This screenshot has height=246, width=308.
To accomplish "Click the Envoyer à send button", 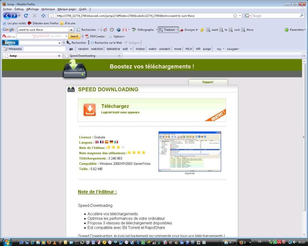I will click(189, 30).
